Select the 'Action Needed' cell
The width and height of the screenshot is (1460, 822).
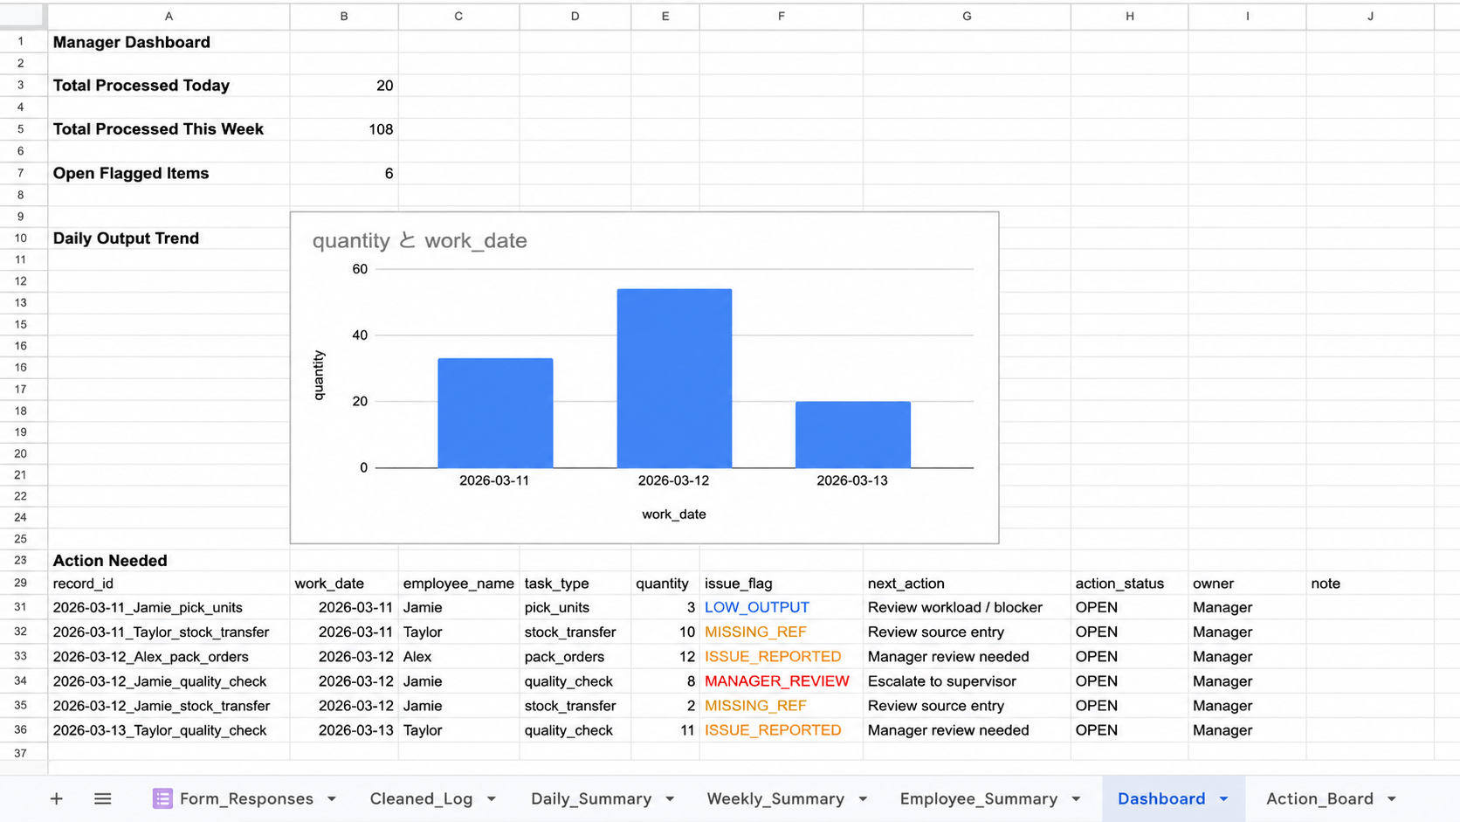pyautogui.click(x=169, y=561)
